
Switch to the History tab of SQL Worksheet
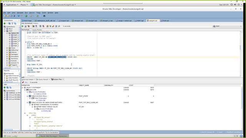coord(36,23)
